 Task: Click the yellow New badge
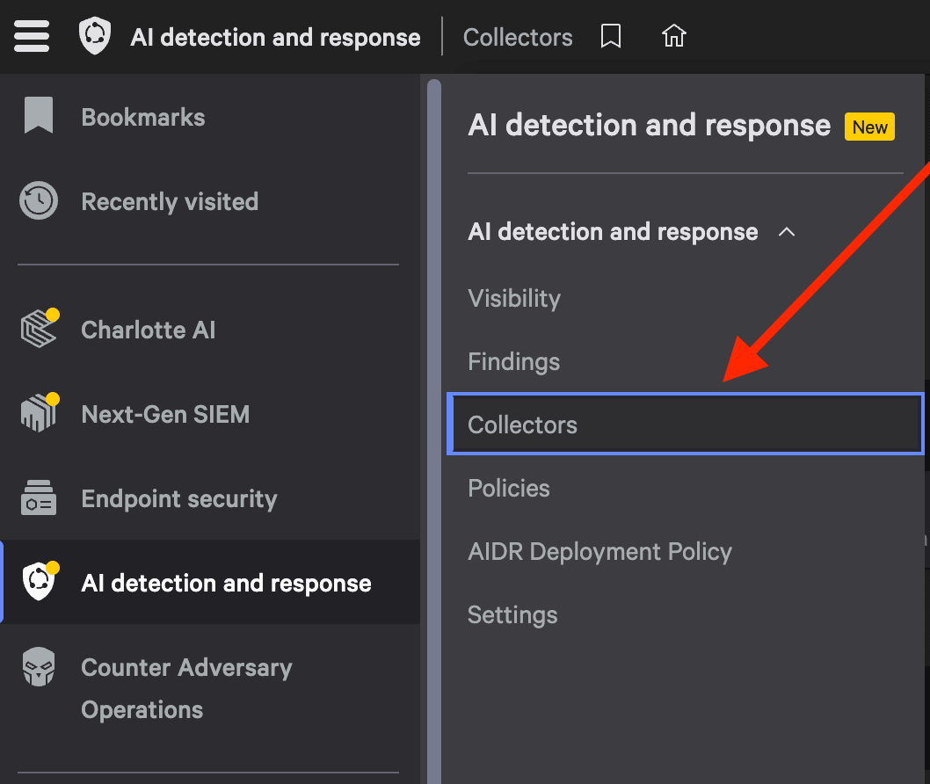[x=869, y=127]
